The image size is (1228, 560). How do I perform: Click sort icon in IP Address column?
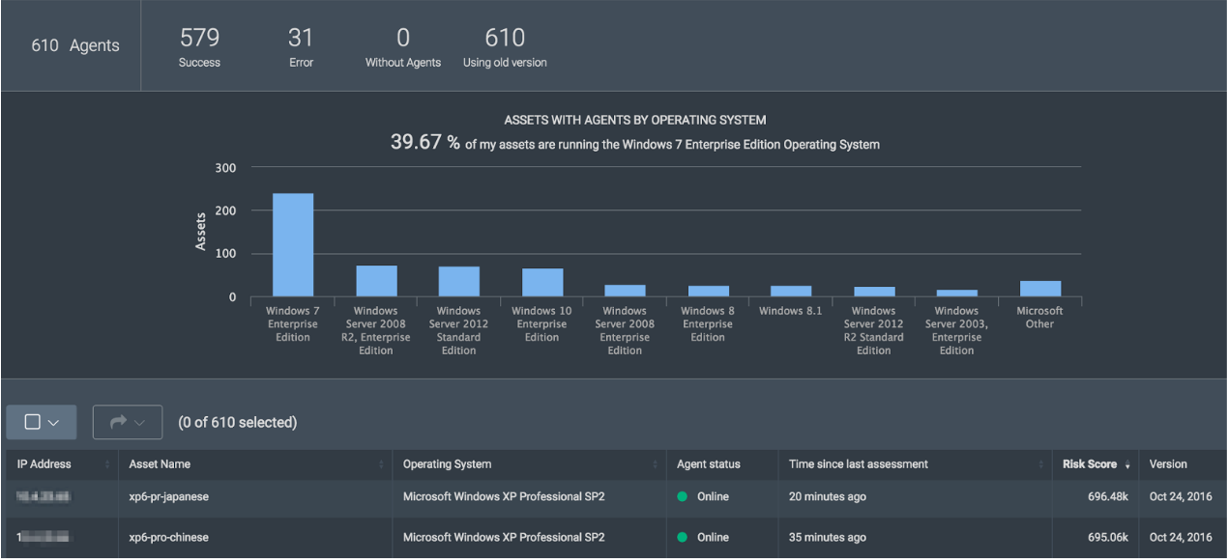pyautogui.click(x=106, y=465)
